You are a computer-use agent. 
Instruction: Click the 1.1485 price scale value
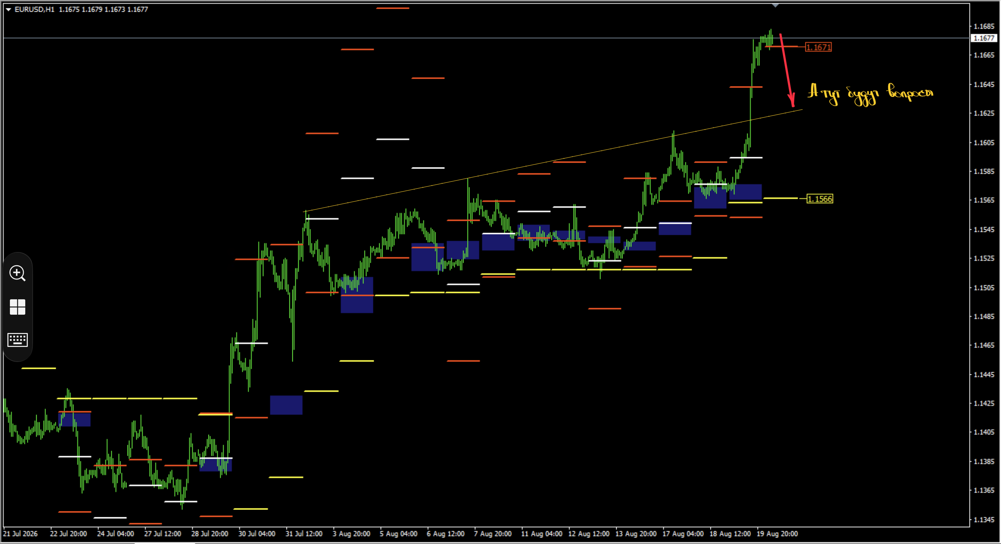pos(984,317)
